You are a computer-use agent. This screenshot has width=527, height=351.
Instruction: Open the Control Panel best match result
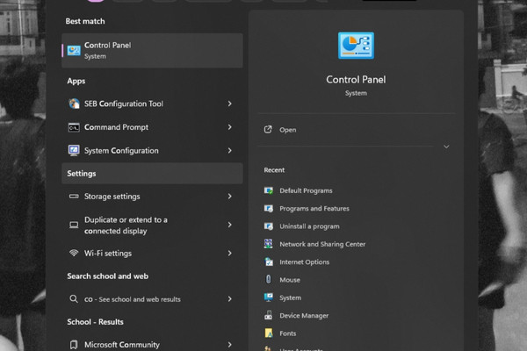[x=152, y=50]
